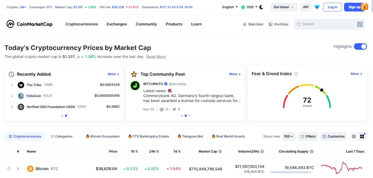Switch to grid view layout
The width and height of the screenshot is (373, 178).
click(x=362, y=136)
